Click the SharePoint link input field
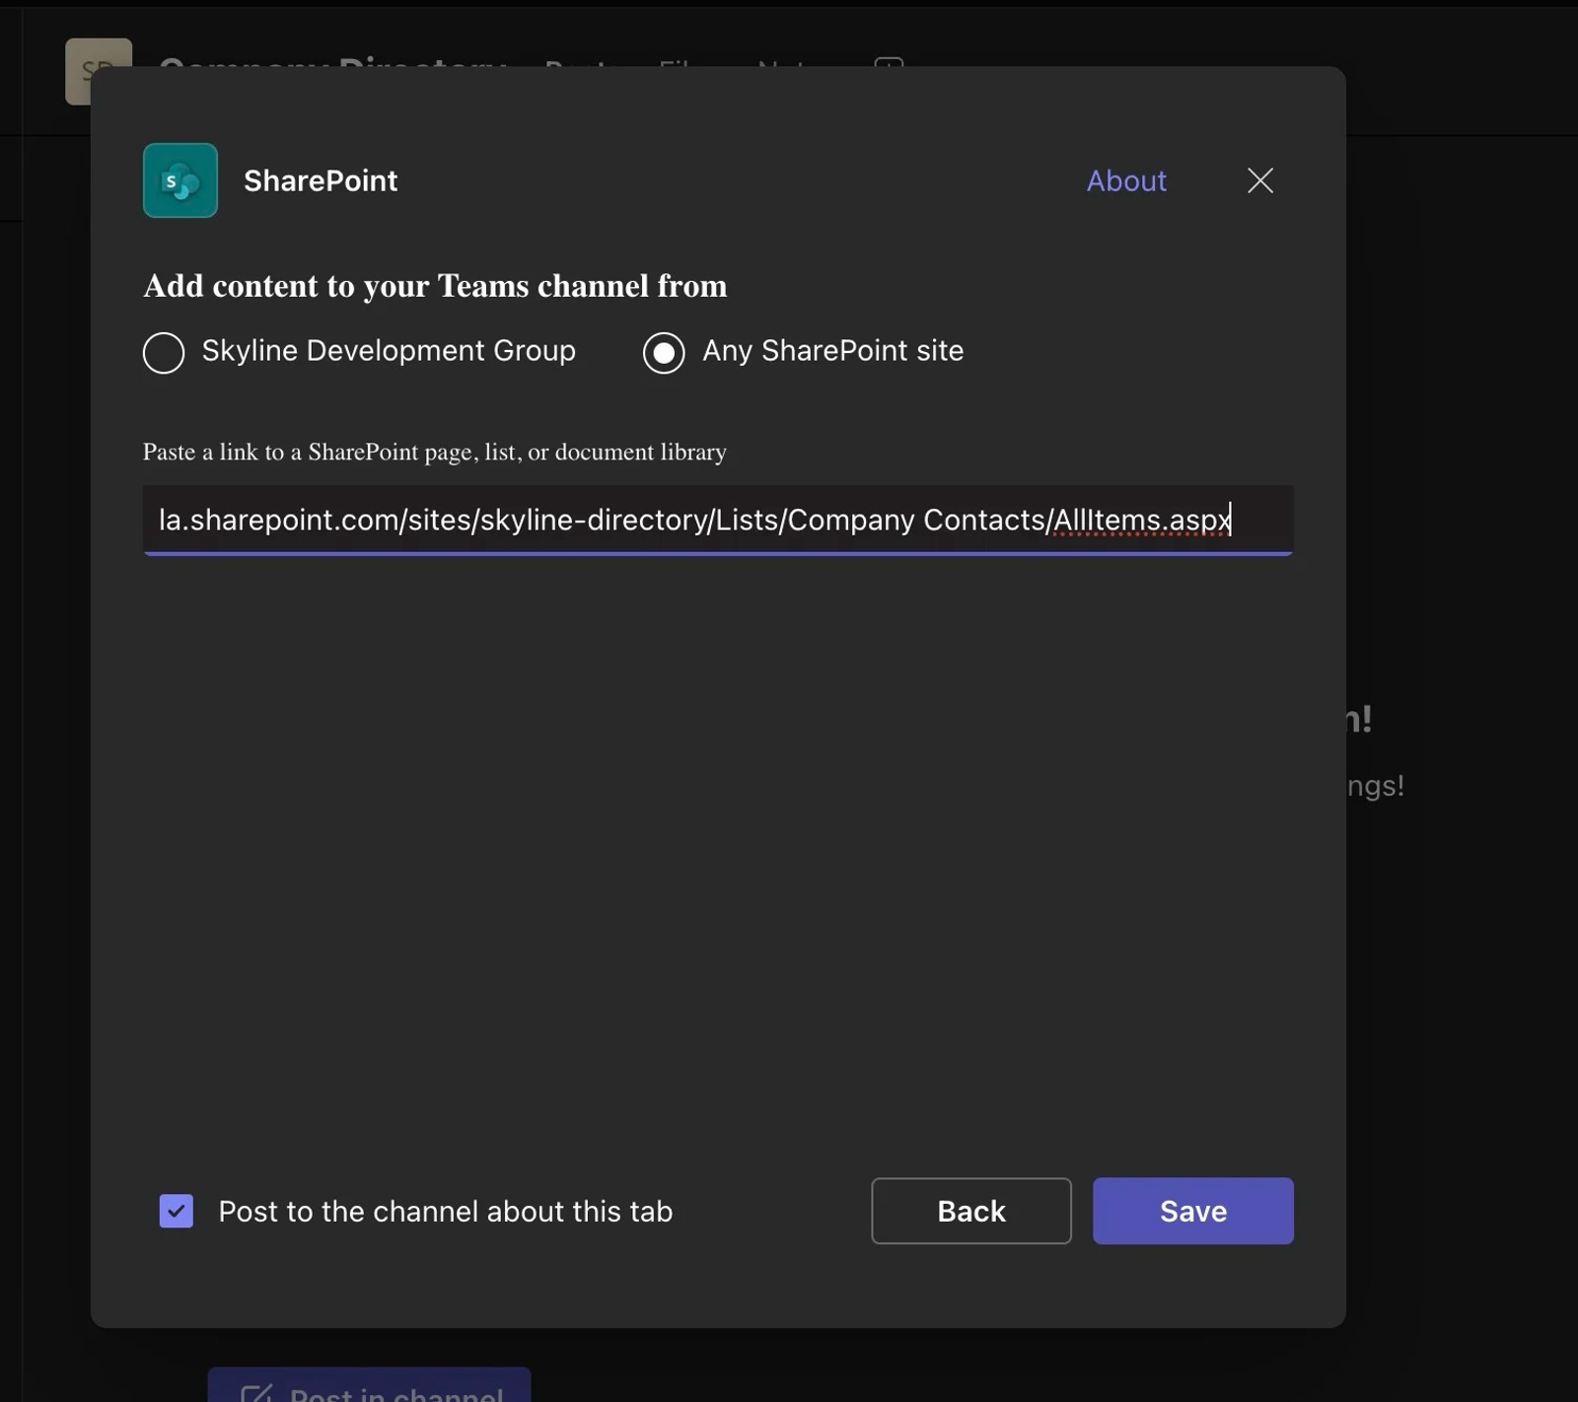Image resolution: width=1578 pixels, height=1402 pixels. [718, 520]
